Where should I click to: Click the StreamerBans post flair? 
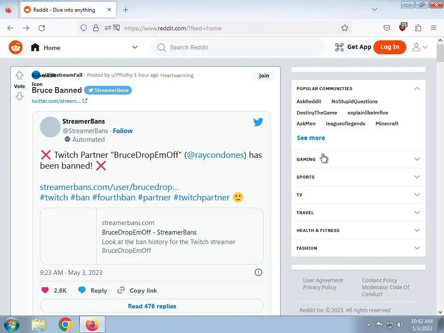click(x=108, y=90)
